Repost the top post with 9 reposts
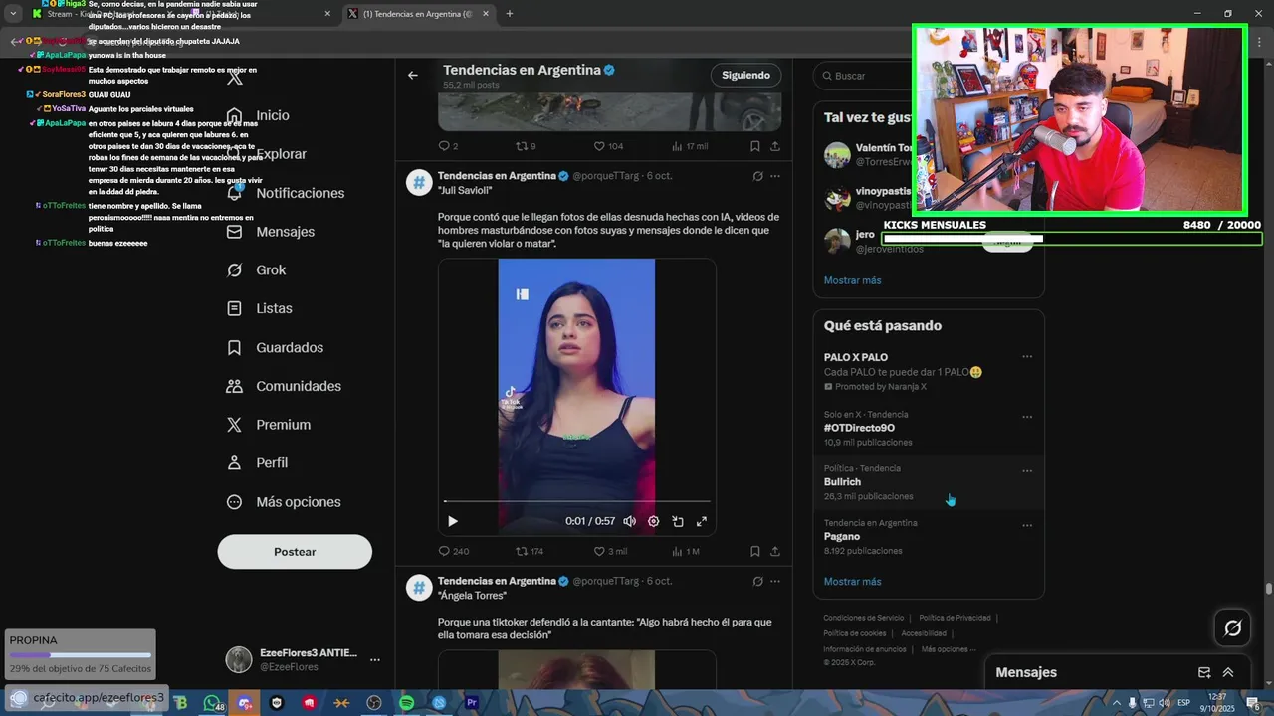Screen dimensions: 1274x716 [x=526, y=146]
